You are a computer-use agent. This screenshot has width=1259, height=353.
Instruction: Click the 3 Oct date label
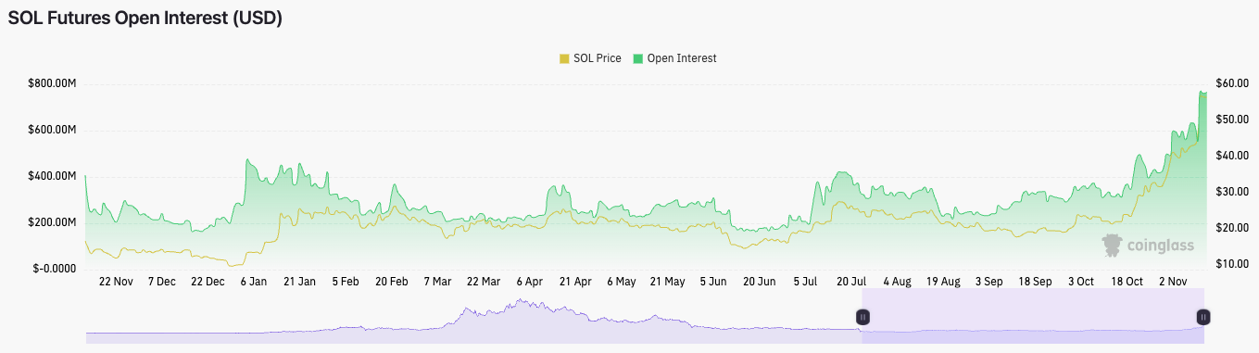(x=1081, y=281)
